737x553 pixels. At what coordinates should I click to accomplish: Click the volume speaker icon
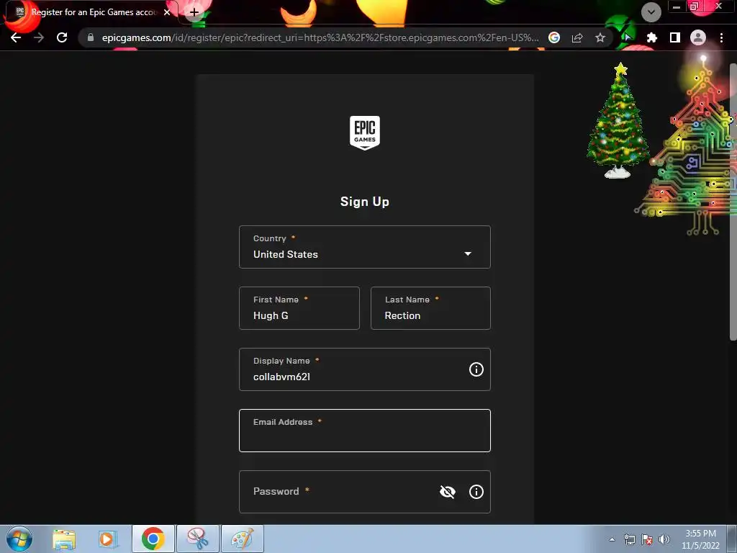coord(664,539)
